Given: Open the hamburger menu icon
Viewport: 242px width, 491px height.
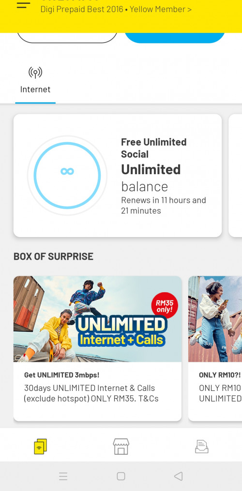Looking at the screenshot, I should click(x=24, y=5).
